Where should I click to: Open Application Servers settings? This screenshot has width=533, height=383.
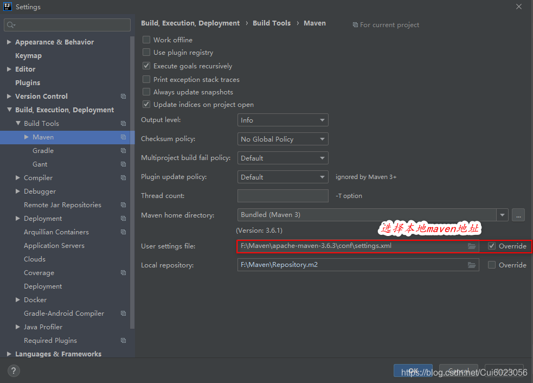click(54, 246)
